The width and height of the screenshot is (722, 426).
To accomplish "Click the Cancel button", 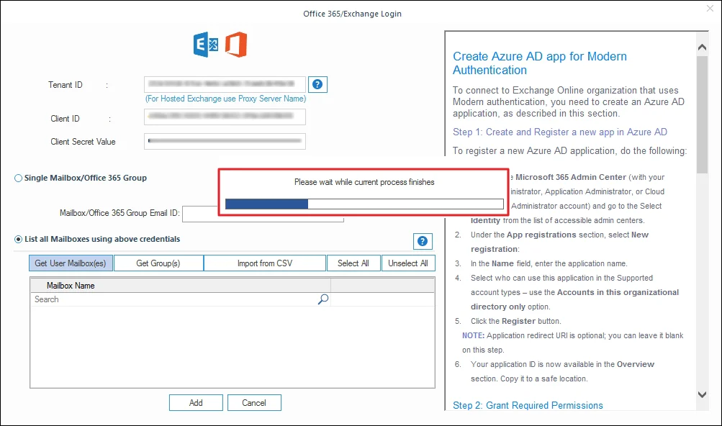I will click(x=254, y=402).
